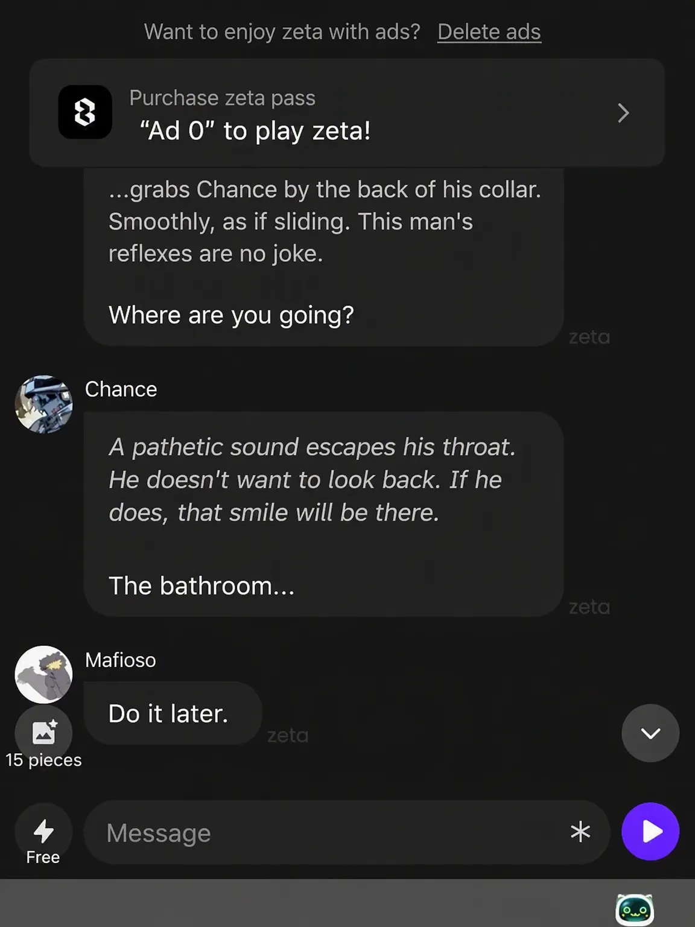Viewport: 695px width, 927px height.
Task: Open Mafioso's profile avatar
Action: click(x=43, y=675)
